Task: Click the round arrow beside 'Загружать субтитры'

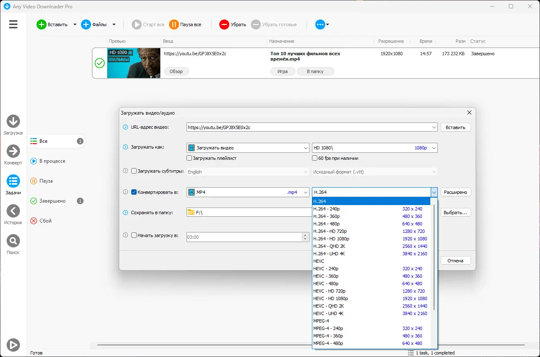Action: (125, 171)
